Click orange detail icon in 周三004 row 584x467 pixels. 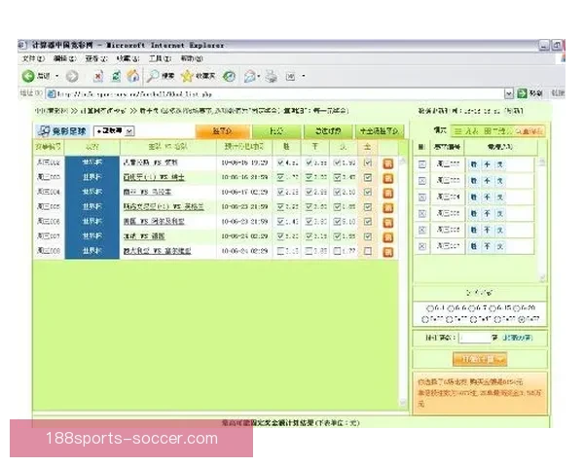point(388,193)
